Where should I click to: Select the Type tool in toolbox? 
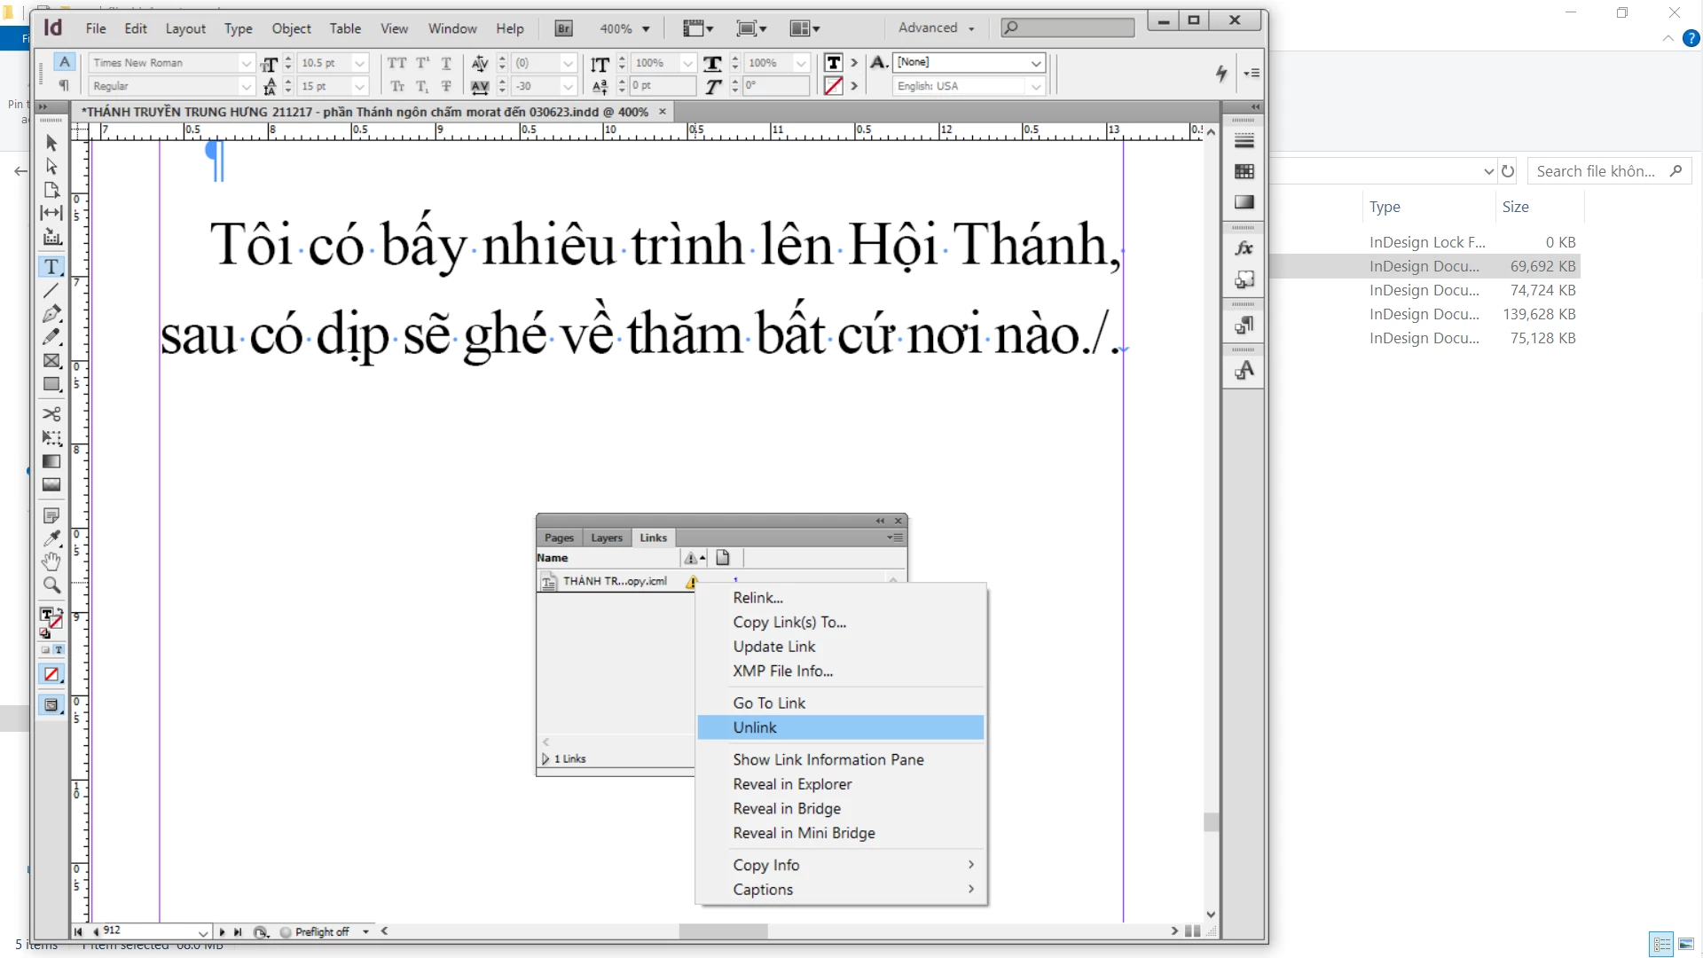pyautogui.click(x=51, y=267)
